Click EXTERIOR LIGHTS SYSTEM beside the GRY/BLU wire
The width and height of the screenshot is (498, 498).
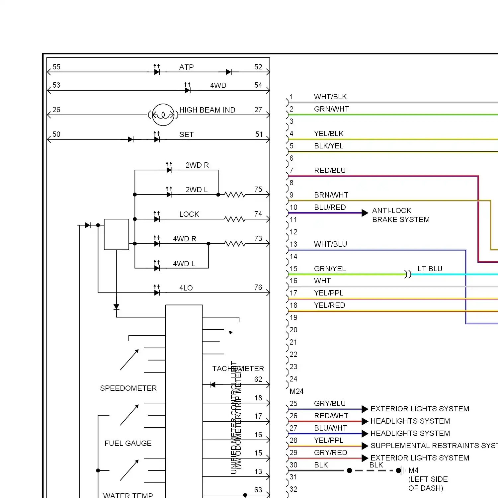[x=420, y=409]
